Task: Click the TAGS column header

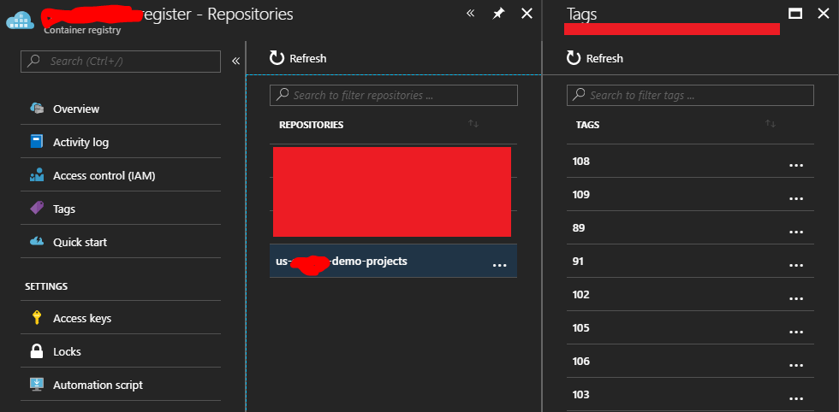Action: 587,125
